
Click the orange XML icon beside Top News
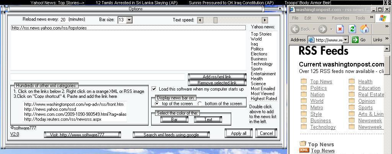304,150
